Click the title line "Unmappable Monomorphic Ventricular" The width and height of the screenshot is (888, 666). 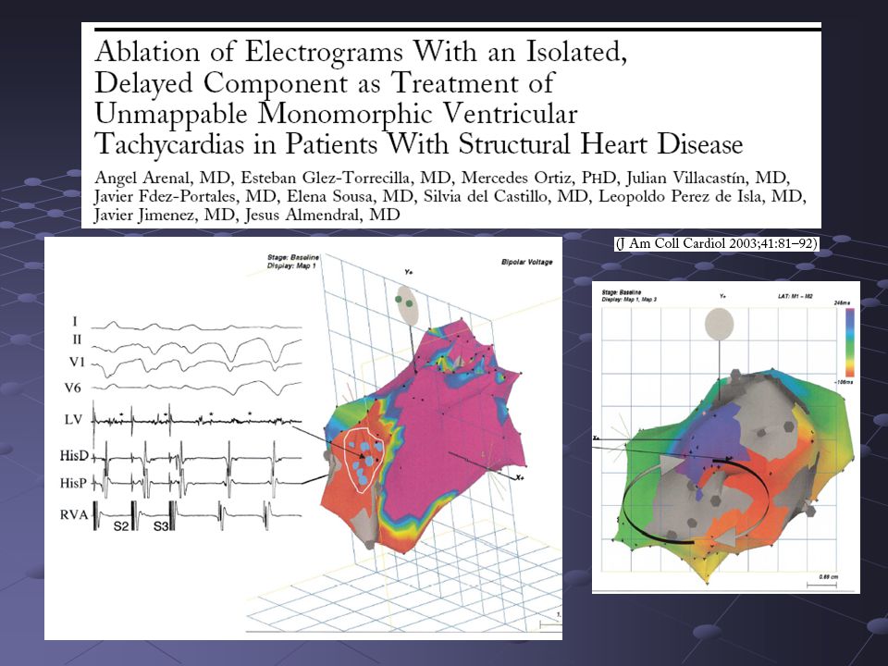tap(337, 115)
